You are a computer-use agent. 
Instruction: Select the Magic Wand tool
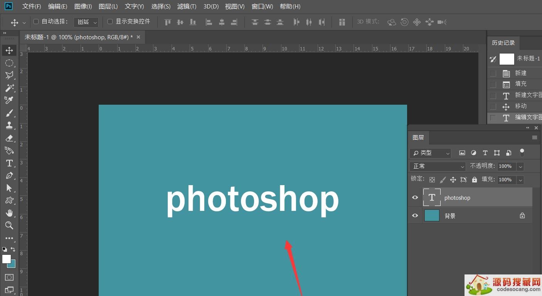coord(9,88)
